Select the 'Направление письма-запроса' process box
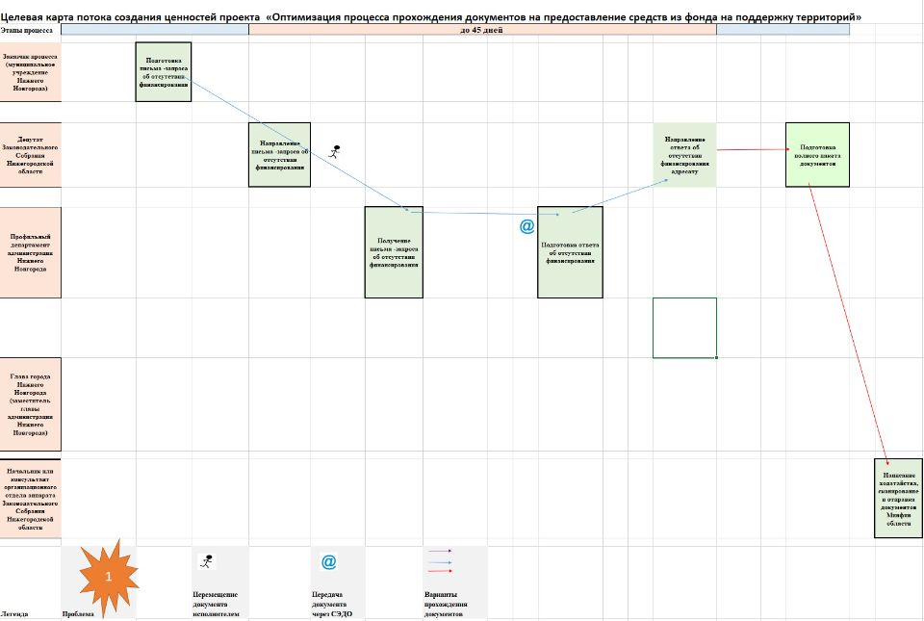 280,155
